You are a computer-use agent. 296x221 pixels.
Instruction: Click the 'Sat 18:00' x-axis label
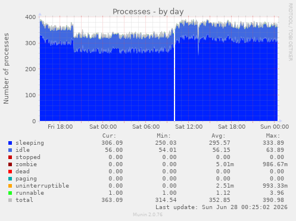click(232, 127)
